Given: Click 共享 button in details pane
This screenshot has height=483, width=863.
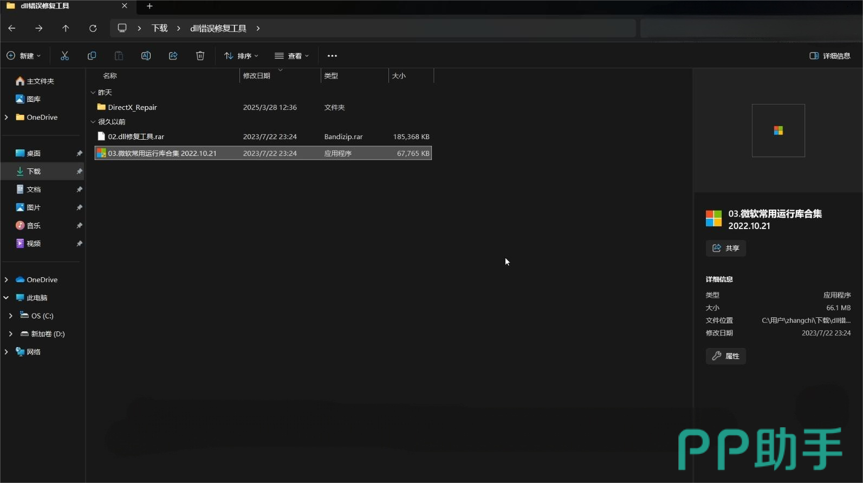Looking at the screenshot, I should tap(725, 248).
